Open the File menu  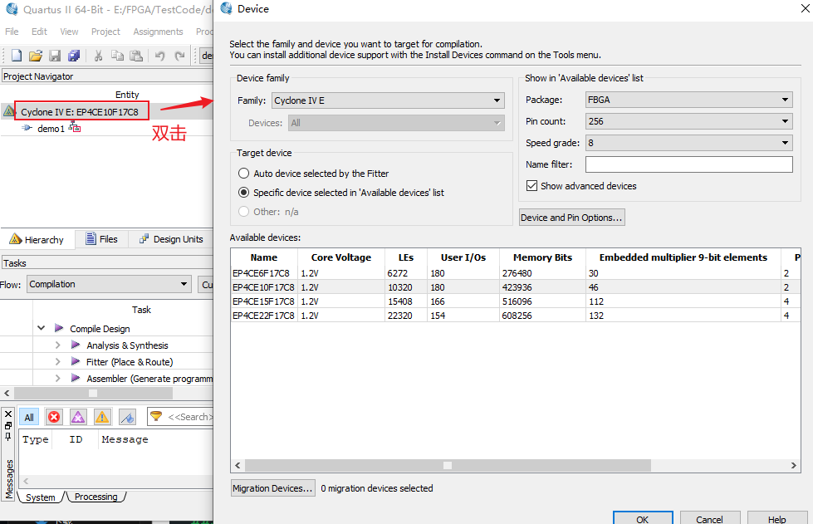pyautogui.click(x=12, y=32)
